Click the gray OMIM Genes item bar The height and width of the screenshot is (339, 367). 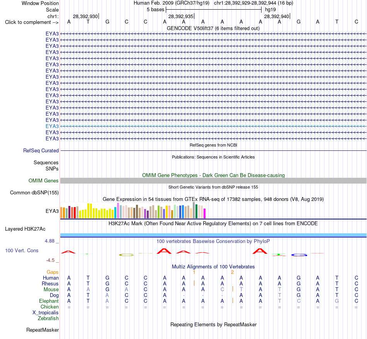(x=213, y=180)
